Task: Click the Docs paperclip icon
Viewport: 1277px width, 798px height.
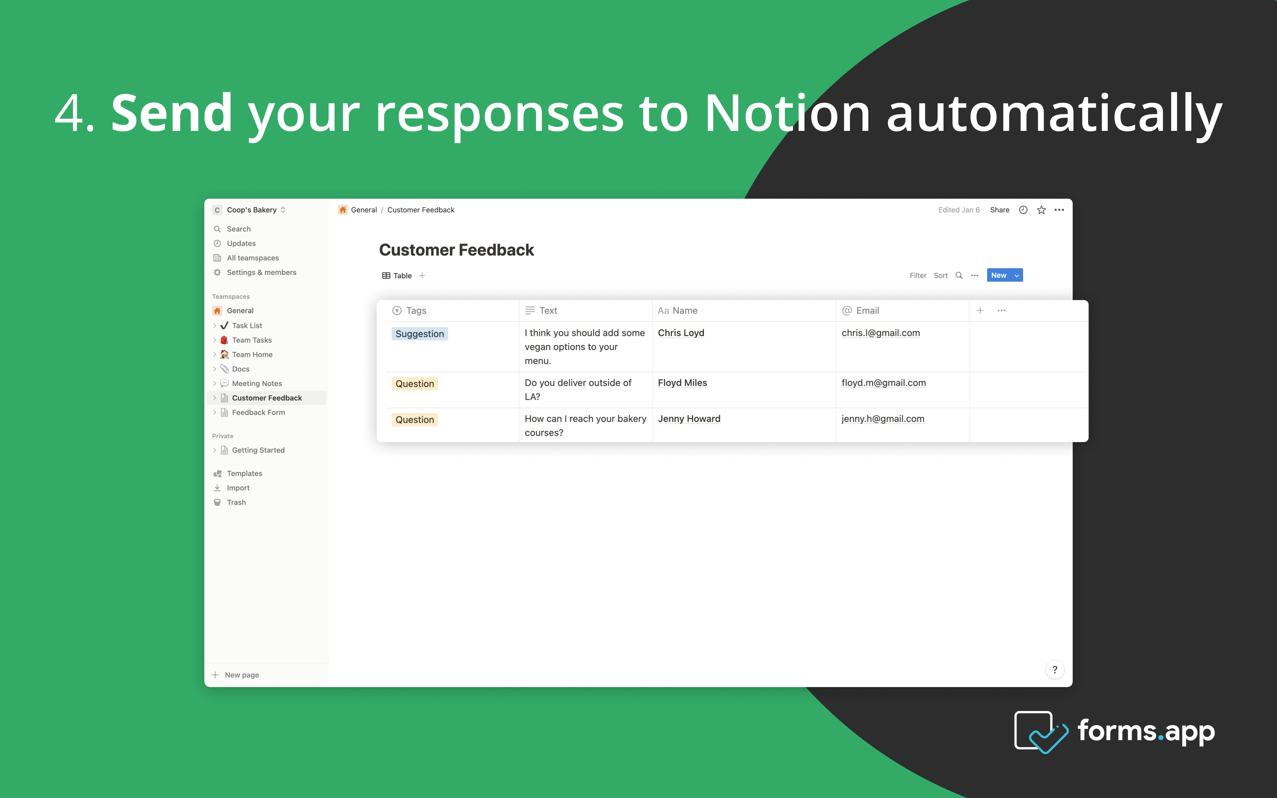Action: click(224, 369)
